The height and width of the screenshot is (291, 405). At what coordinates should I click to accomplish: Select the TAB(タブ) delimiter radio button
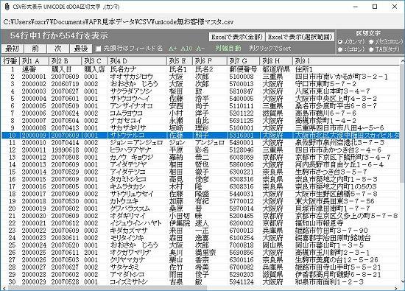(371, 49)
